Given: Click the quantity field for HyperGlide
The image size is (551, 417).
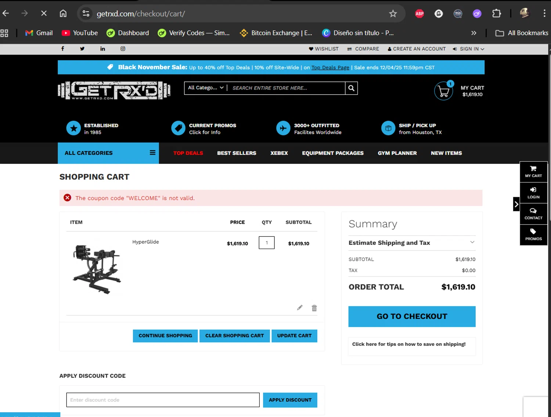Looking at the screenshot, I should click(267, 243).
